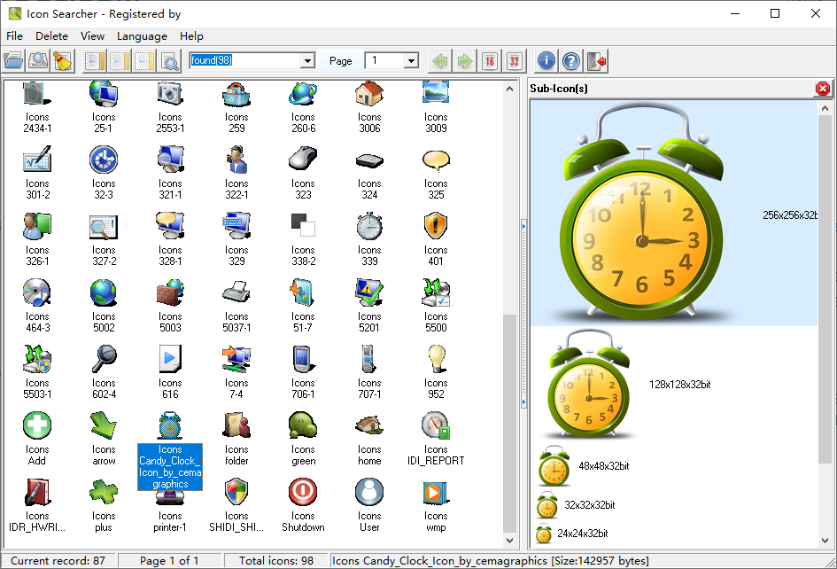837x569 pixels.
Task: Go to previous page with green arrow
Action: pos(439,60)
